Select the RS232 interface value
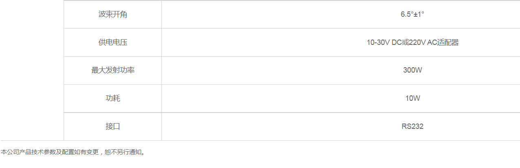 412,126
